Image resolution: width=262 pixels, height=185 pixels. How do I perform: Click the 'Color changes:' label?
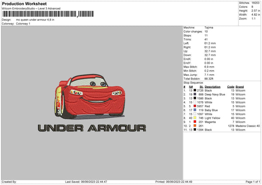193,31
